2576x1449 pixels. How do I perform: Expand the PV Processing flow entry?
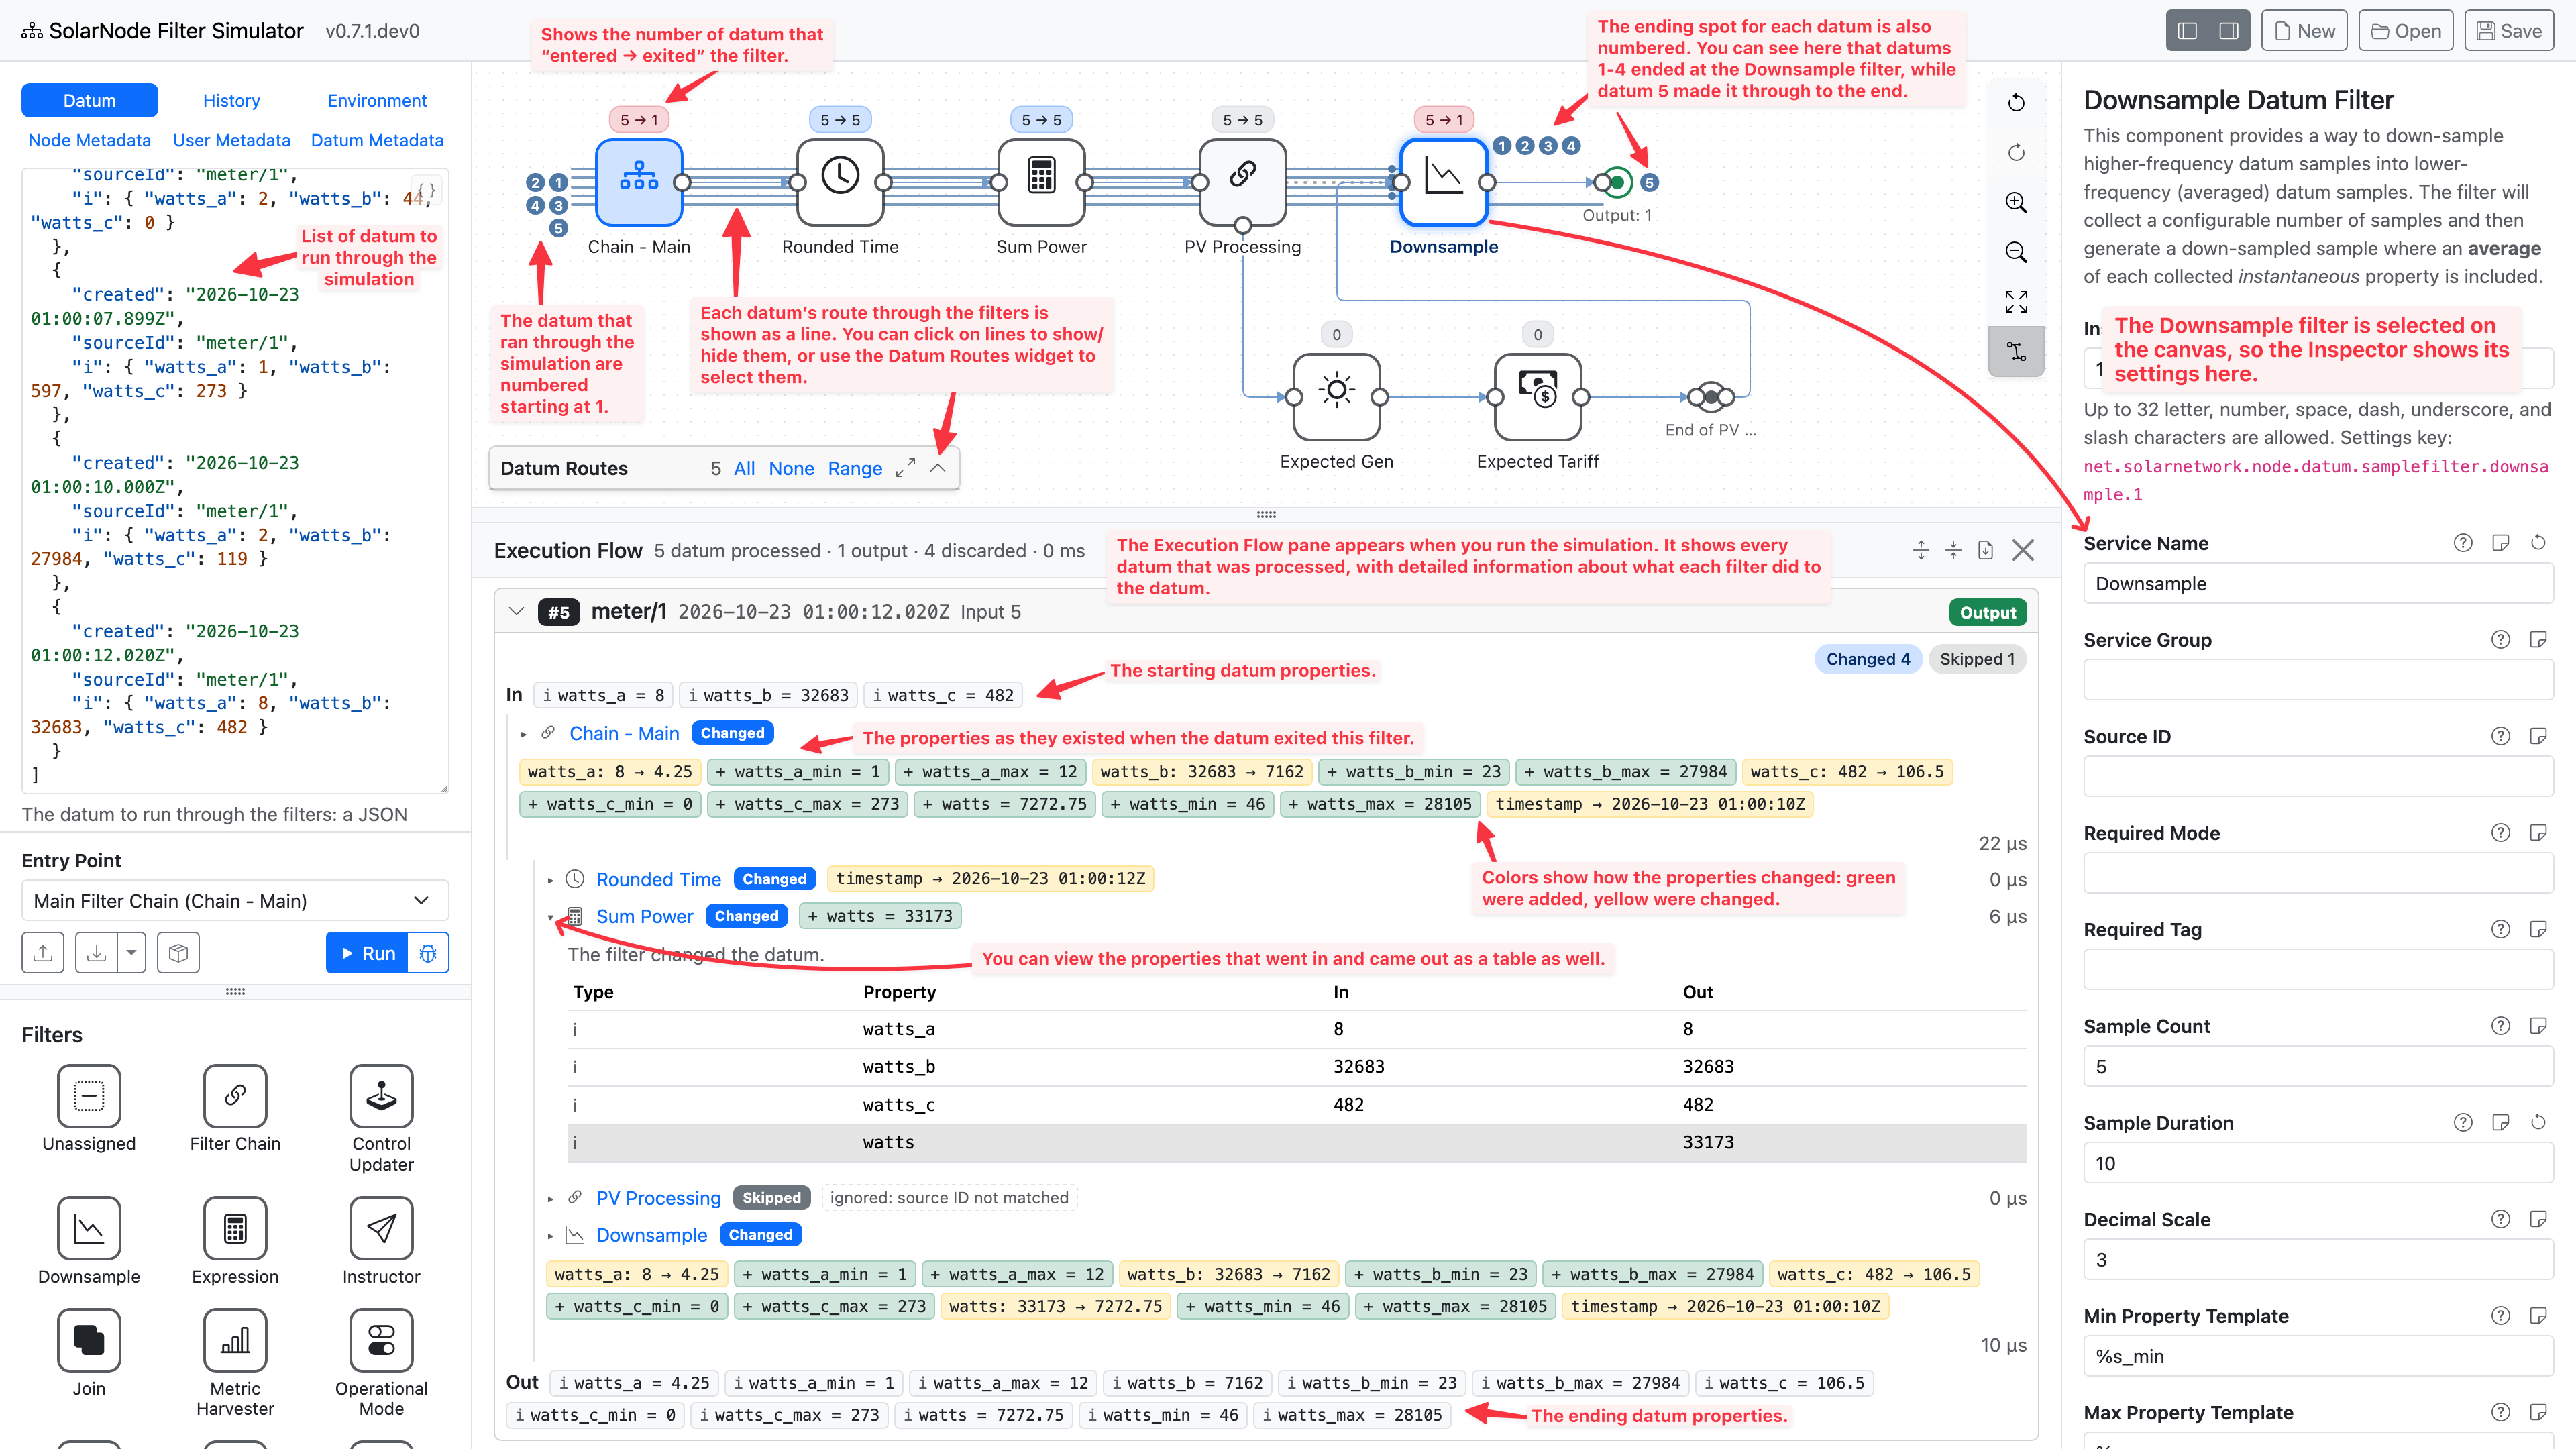point(550,1199)
